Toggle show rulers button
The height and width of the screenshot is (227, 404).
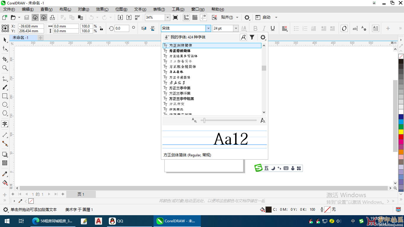(186, 17)
